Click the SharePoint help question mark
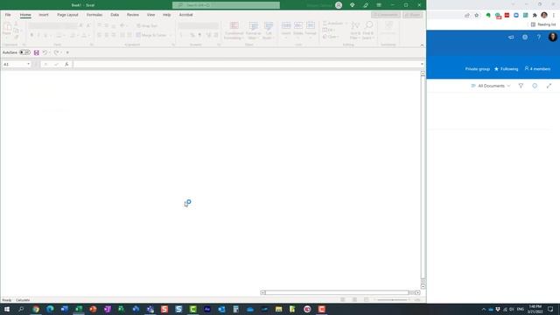Viewport: 560px width, 315px height. (x=539, y=37)
